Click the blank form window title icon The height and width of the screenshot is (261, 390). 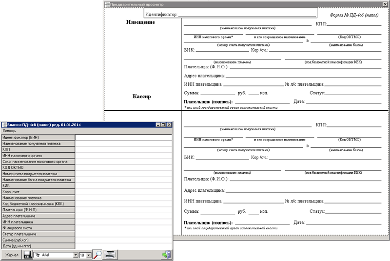4,125
